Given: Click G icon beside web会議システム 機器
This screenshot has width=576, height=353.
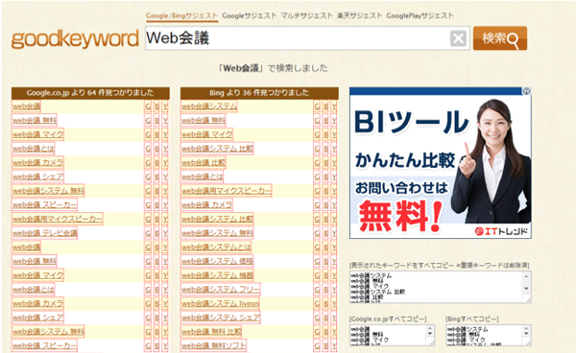Looking at the screenshot, I should 317,275.
